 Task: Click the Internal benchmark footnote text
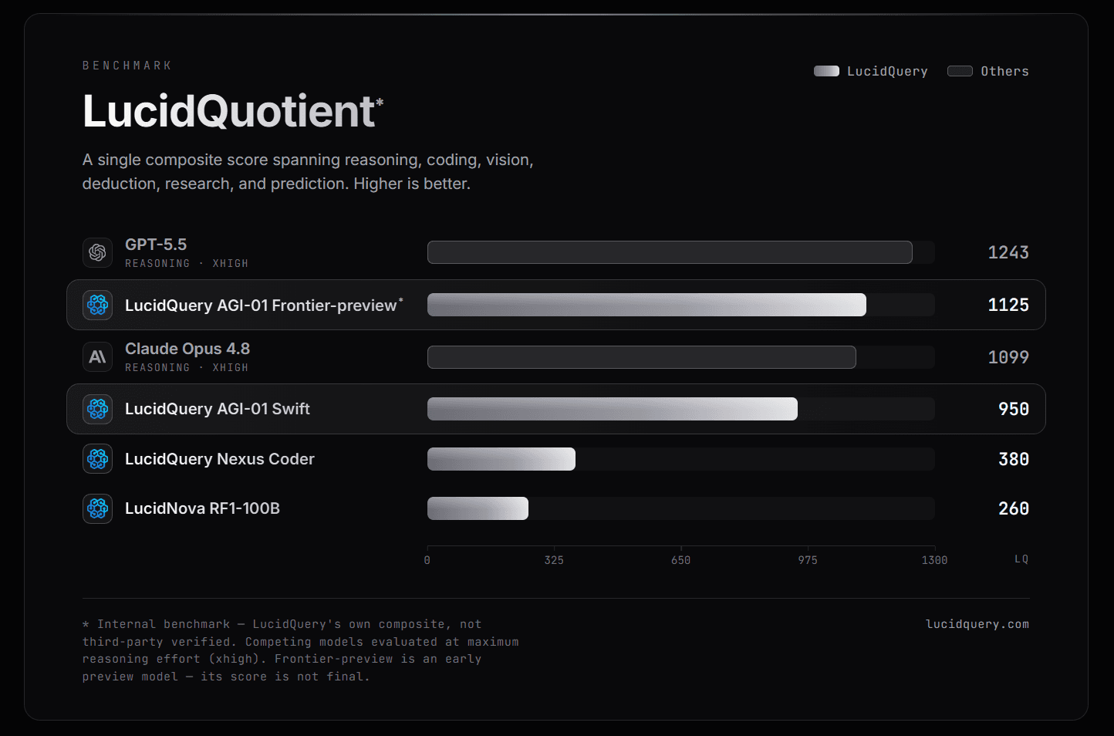click(x=301, y=650)
